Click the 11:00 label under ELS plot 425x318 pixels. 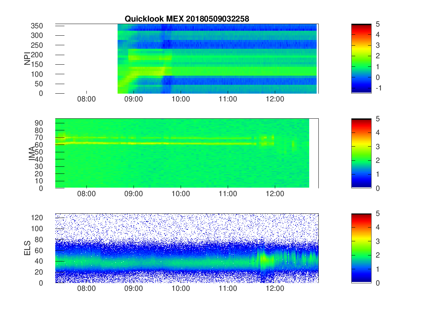click(228, 289)
